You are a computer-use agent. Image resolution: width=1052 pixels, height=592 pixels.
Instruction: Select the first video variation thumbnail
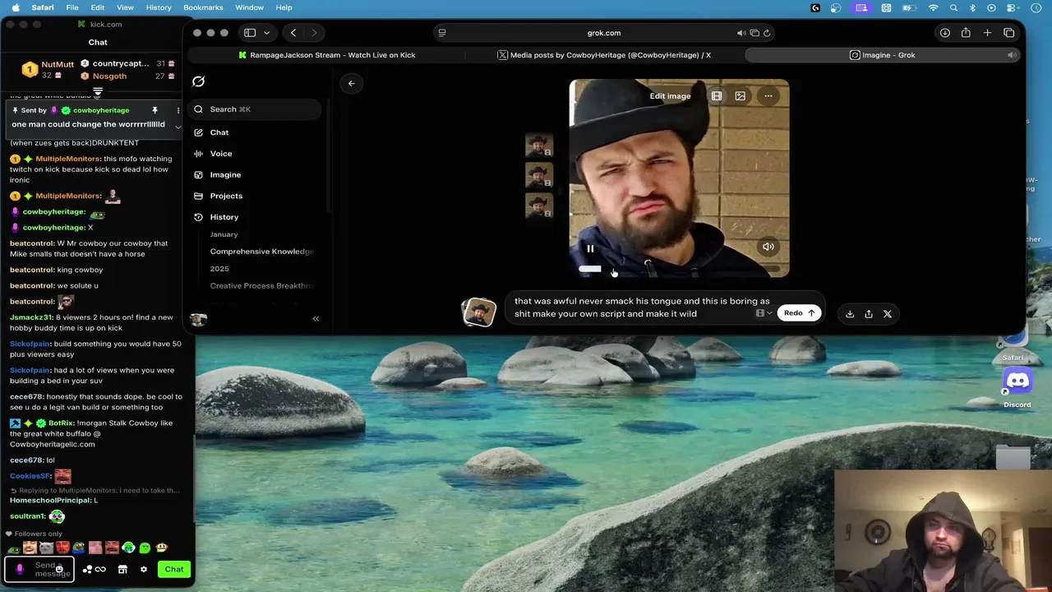coord(539,146)
